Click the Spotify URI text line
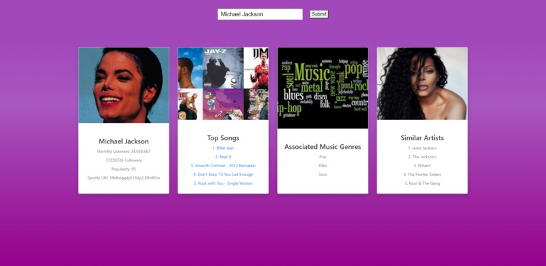 click(x=123, y=178)
